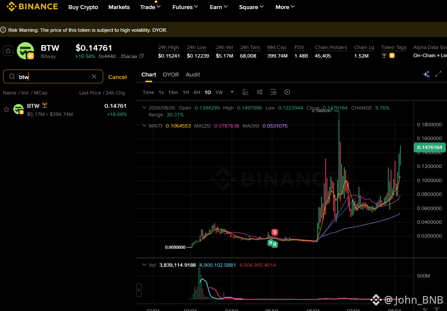447x311 pixels.
Task: Click the Mkt Cap label
Action: tap(276, 48)
